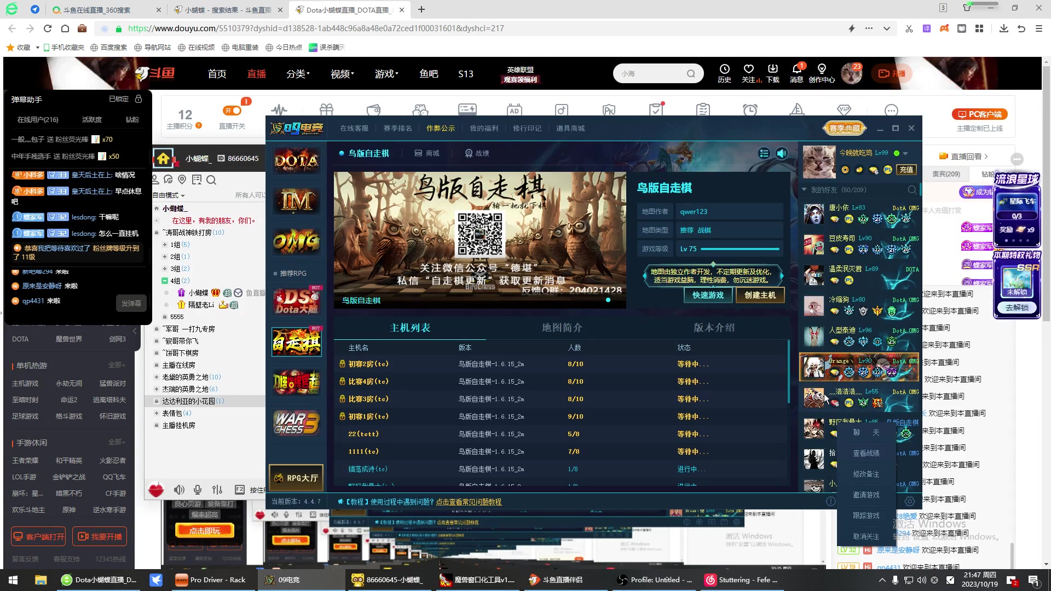1051x591 pixels.
Task: Open the DOTA game icon in 09 sidebar
Action: click(296, 161)
